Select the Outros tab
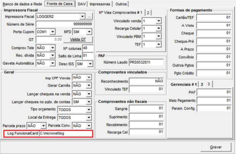This screenshot has width=236, height=154. 121,4
